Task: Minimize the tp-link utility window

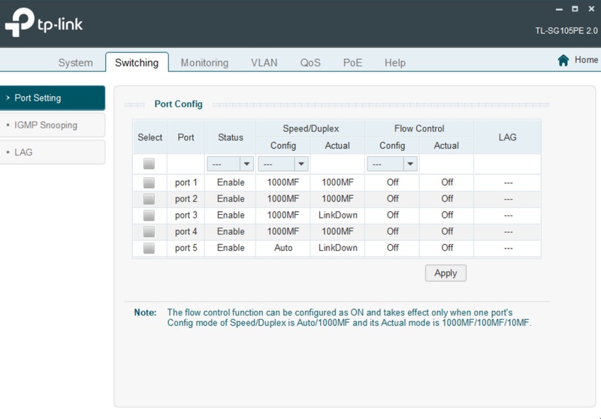Action: point(558,9)
